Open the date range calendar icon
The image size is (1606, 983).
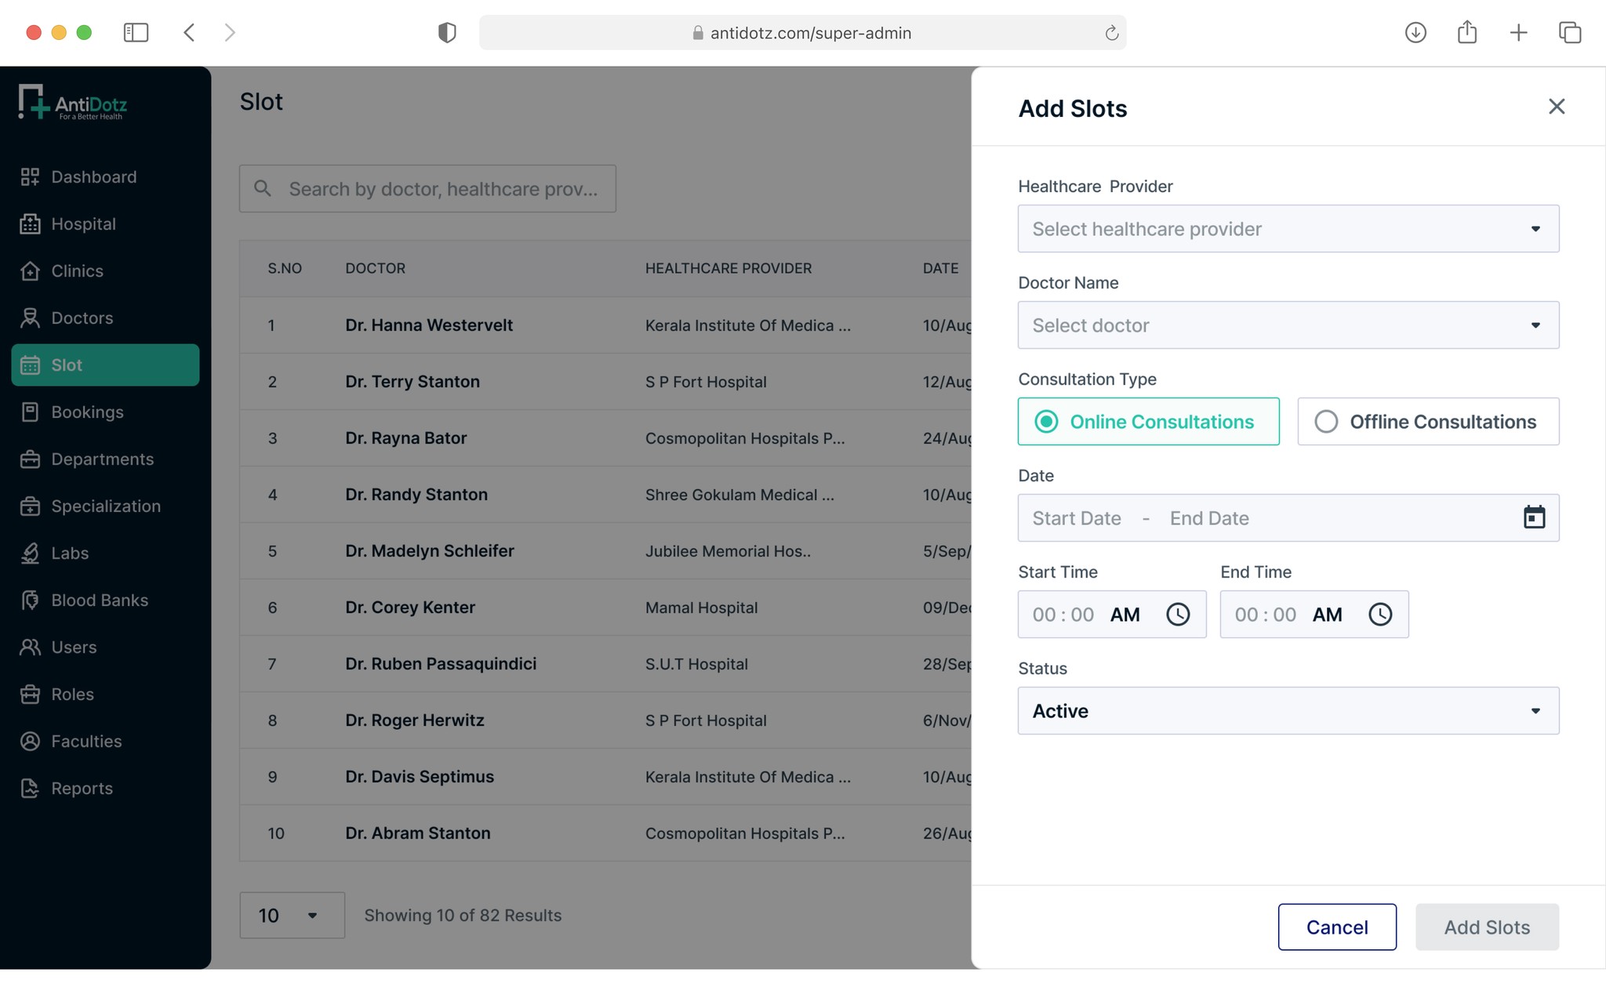1534,517
